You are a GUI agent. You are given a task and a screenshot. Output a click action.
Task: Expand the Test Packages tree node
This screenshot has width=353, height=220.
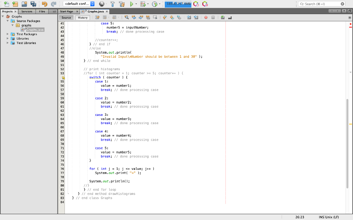coord(8,34)
